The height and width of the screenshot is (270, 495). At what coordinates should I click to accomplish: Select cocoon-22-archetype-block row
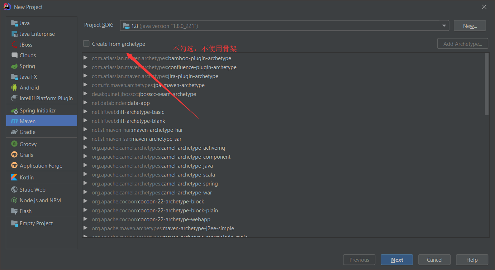283,202
